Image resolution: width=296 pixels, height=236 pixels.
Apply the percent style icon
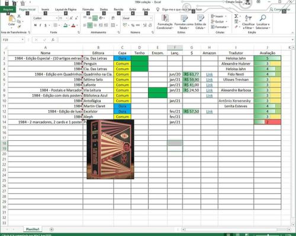pyautogui.click(x=133, y=25)
